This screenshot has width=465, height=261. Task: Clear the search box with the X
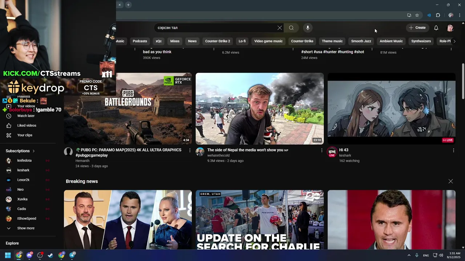[280, 28]
